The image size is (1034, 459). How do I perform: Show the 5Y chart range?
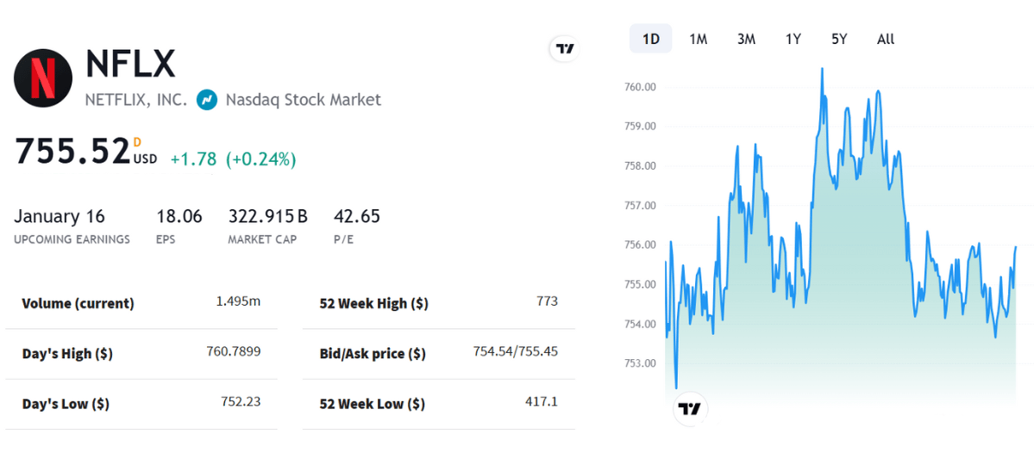click(839, 39)
